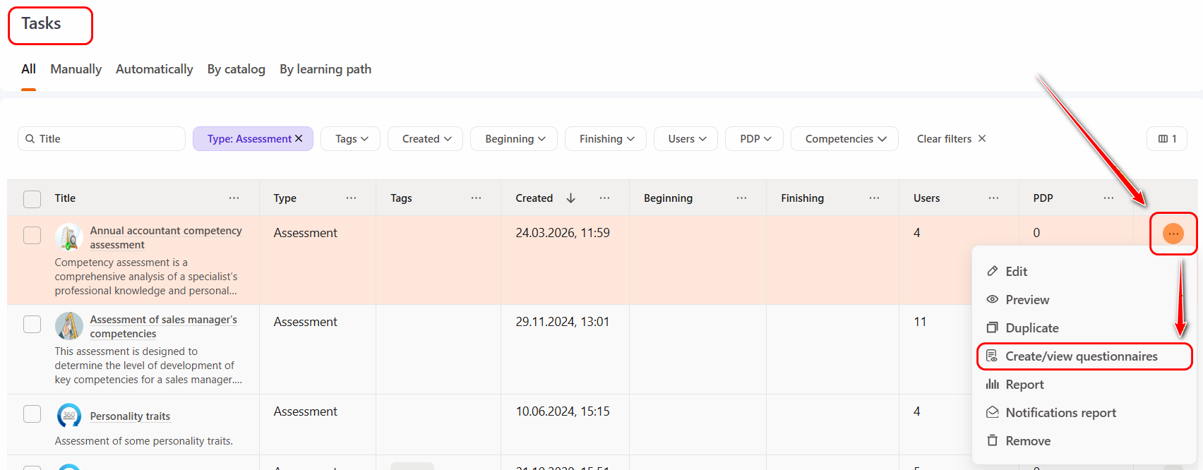Select the Personality traits row checkbox
The image size is (1203, 470).
[x=32, y=414]
